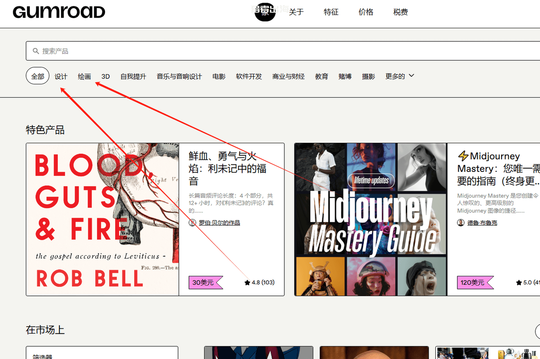Click the 120美元 price tag
The width and height of the screenshot is (540, 359).
pyautogui.click(x=475, y=283)
